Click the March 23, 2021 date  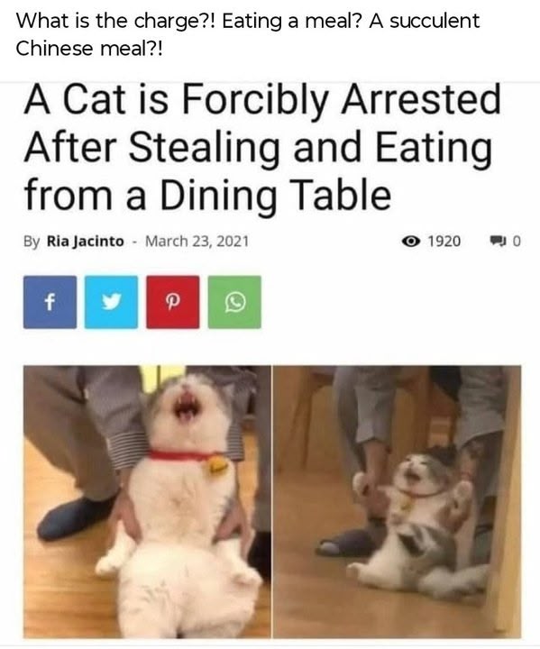pos(197,241)
